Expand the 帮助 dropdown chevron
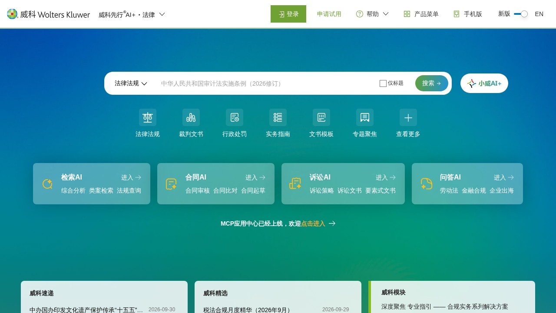Image resolution: width=556 pixels, height=313 pixels. [385, 14]
